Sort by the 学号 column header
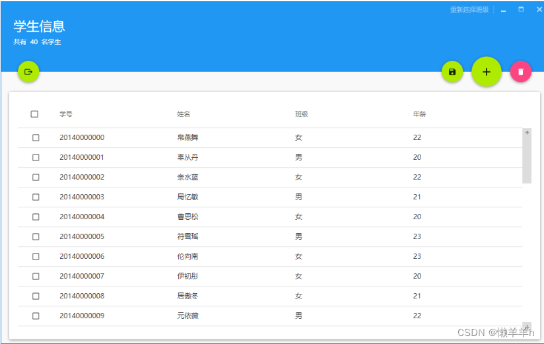 66,114
